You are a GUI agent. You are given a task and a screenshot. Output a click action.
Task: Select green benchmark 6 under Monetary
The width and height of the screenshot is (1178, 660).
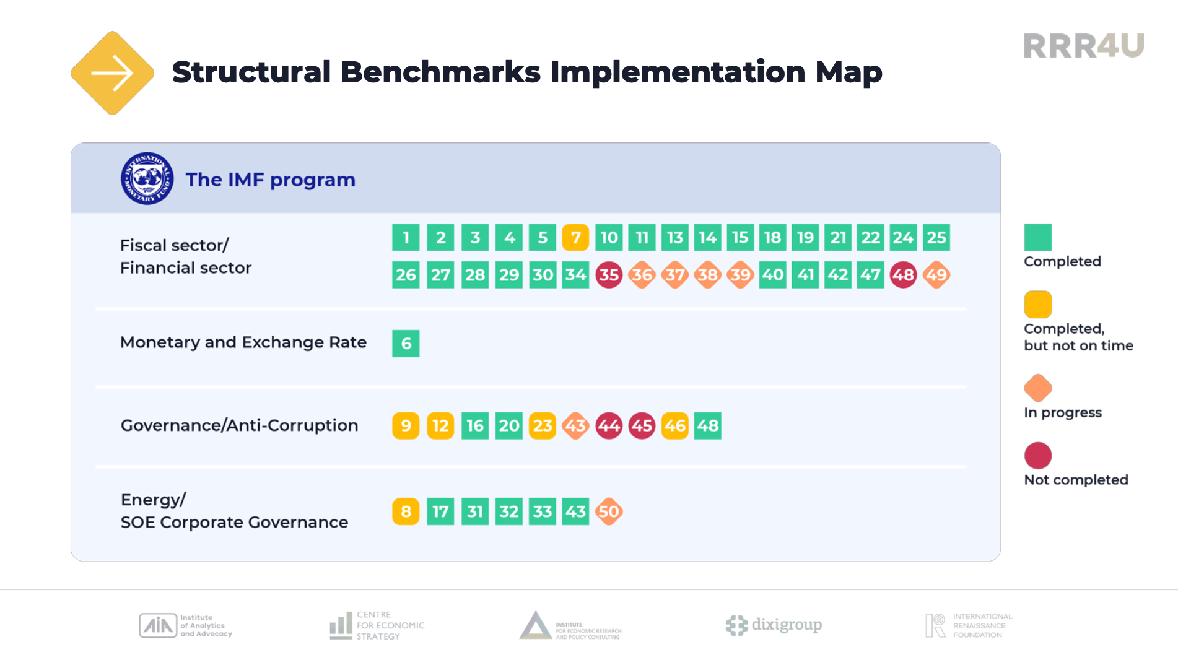tap(406, 344)
